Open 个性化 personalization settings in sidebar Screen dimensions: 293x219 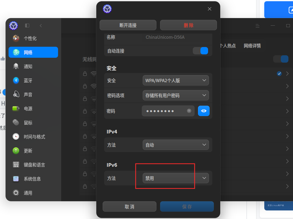pyautogui.click(x=33, y=38)
